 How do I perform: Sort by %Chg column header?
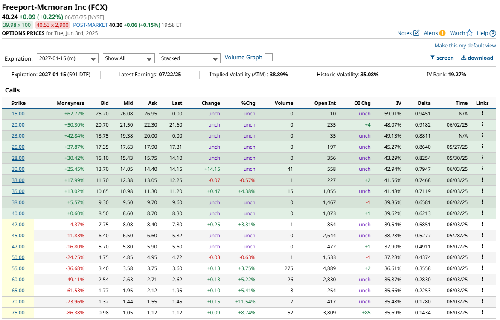click(248, 103)
